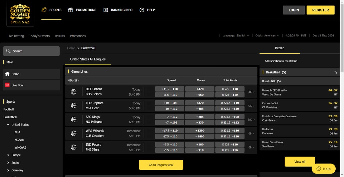Viewport: 344px width, 177px height.
Task: Pick WAS Wizards moneyline +1300
Action: point(200,131)
